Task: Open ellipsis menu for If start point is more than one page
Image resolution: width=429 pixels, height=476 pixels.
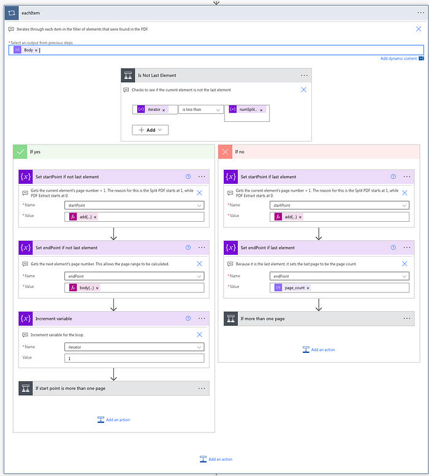Action: (x=202, y=388)
